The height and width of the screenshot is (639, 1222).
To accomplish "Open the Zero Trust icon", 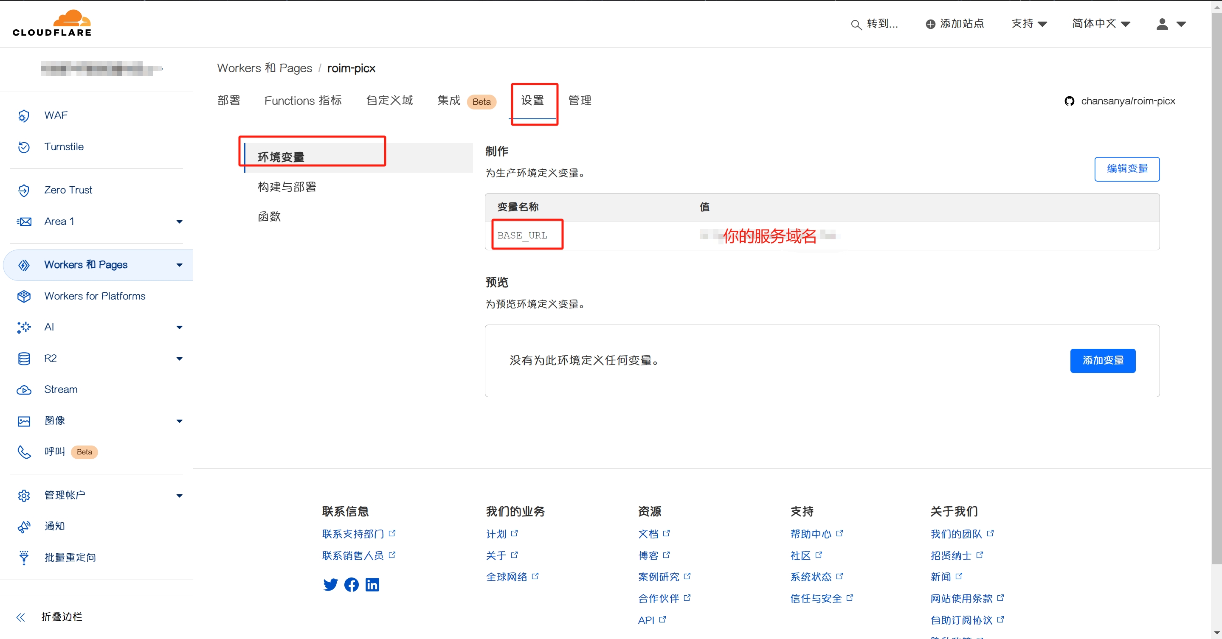I will 24,190.
